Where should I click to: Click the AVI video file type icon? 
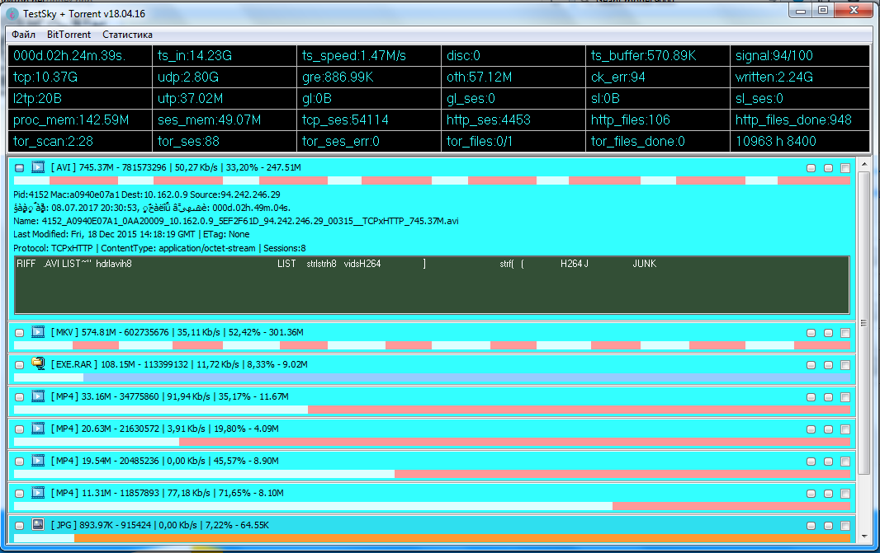(x=37, y=168)
